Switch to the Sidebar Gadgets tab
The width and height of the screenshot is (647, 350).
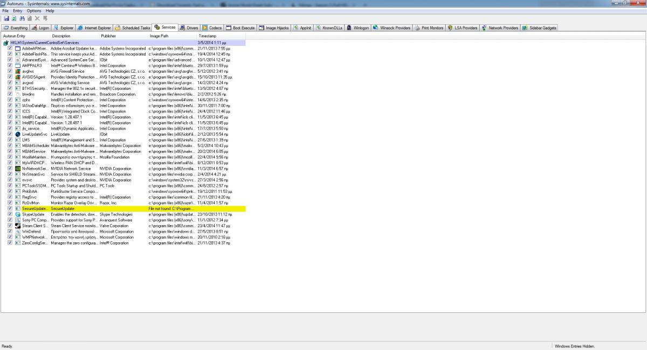coord(540,27)
